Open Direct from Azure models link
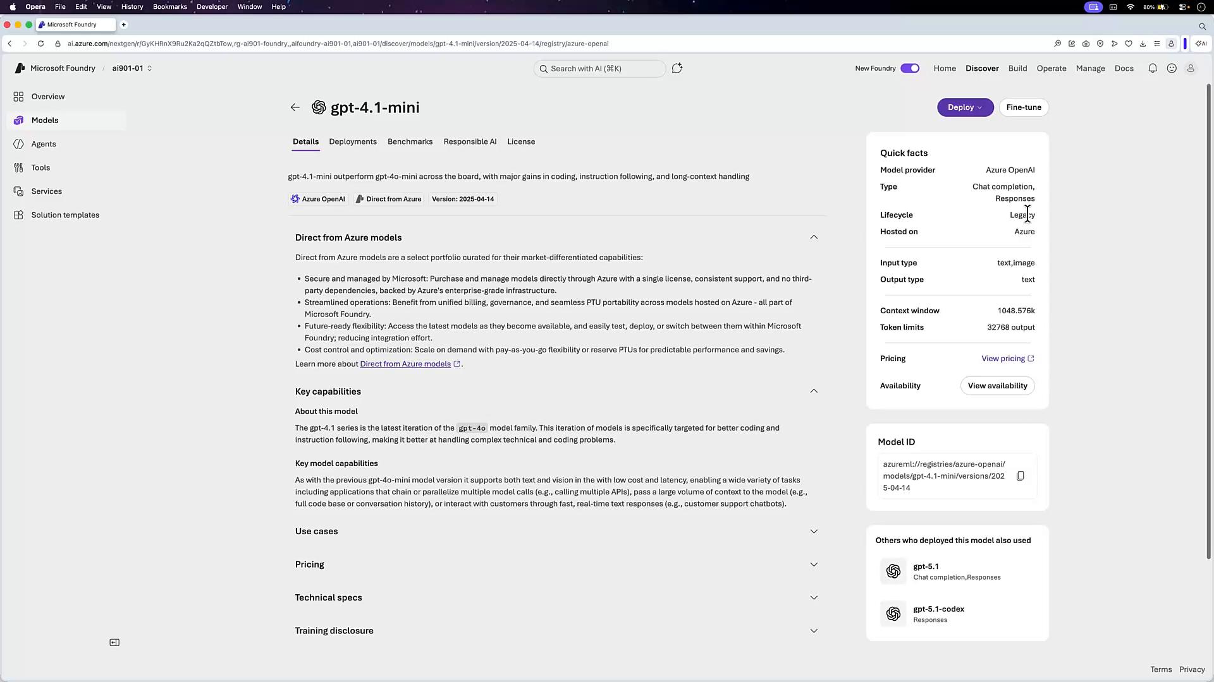Image resolution: width=1214 pixels, height=682 pixels. click(x=410, y=364)
